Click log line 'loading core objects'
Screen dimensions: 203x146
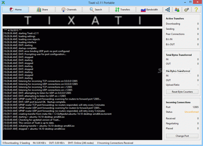pos(22,39)
